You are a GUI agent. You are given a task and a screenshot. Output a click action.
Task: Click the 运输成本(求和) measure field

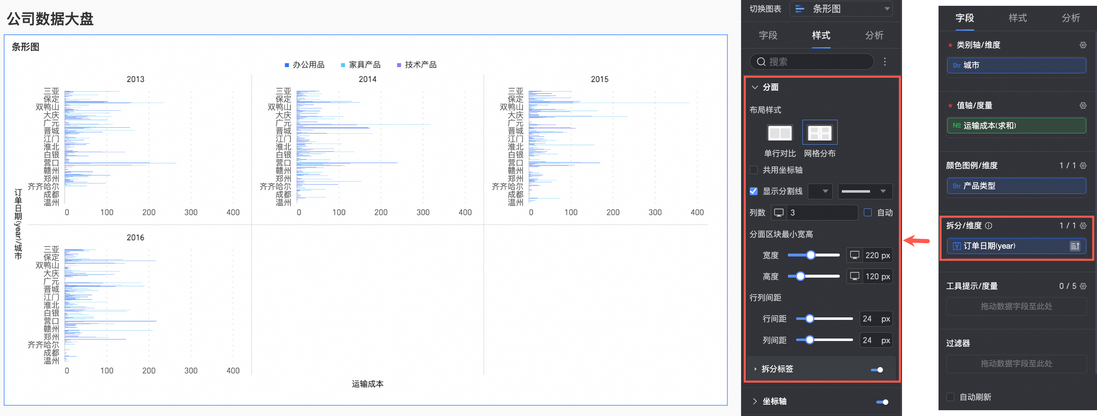1016,126
